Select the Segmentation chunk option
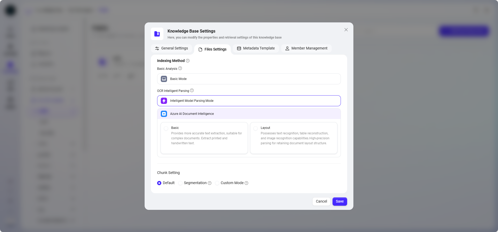The image size is (498, 232). click(180, 183)
